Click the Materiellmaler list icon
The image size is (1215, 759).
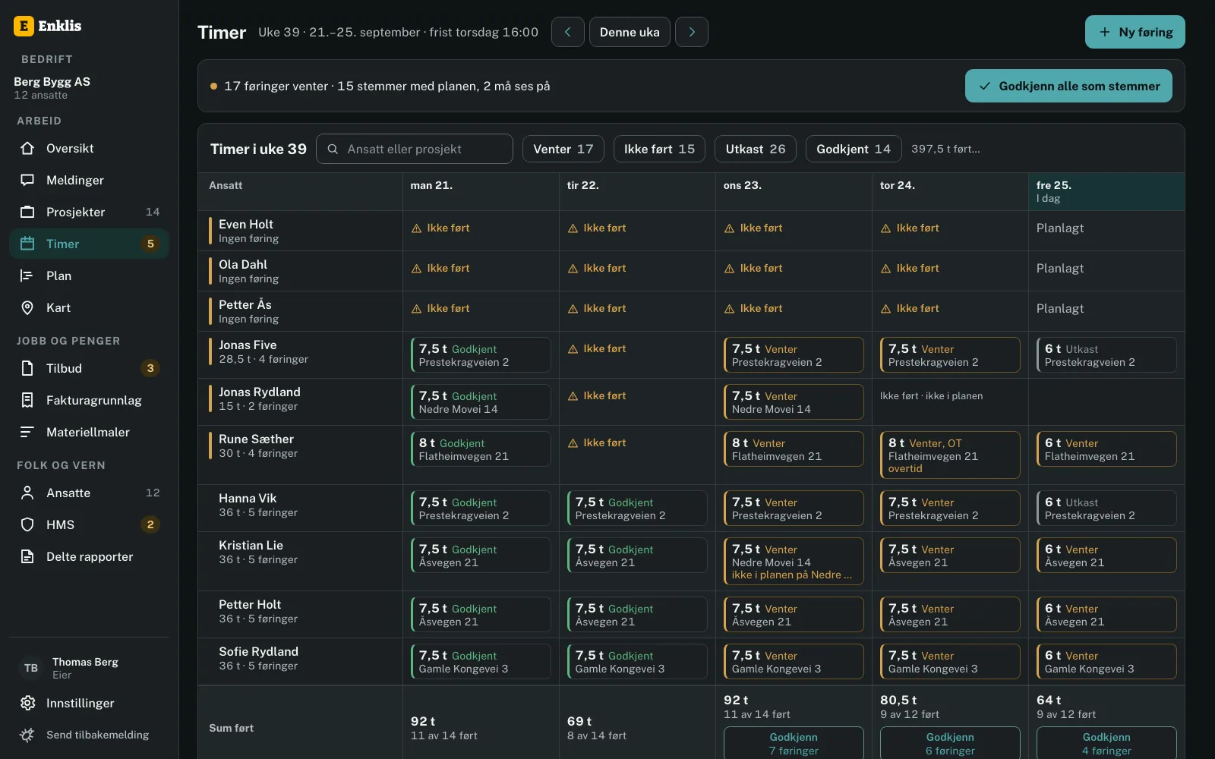[x=27, y=432]
